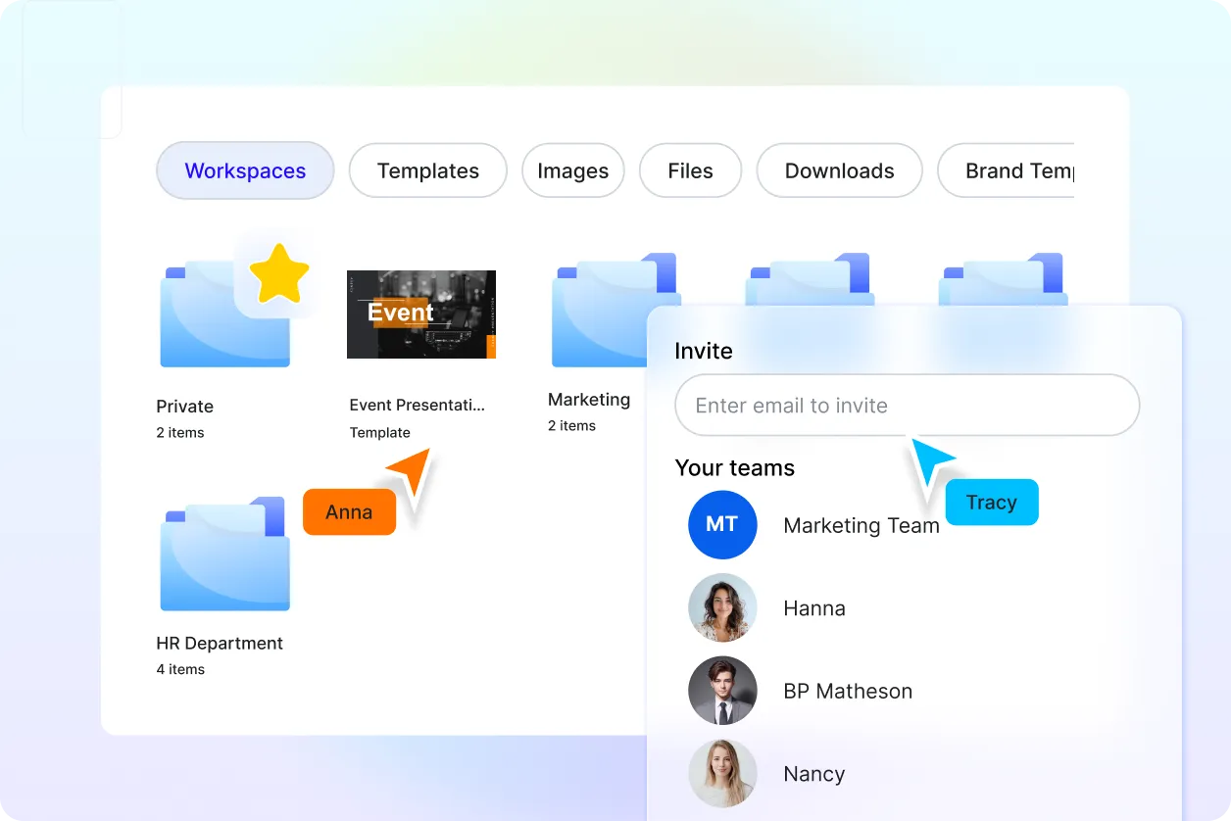Open the Downloads tab
This screenshot has height=821, width=1231.
tap(839, 170)
